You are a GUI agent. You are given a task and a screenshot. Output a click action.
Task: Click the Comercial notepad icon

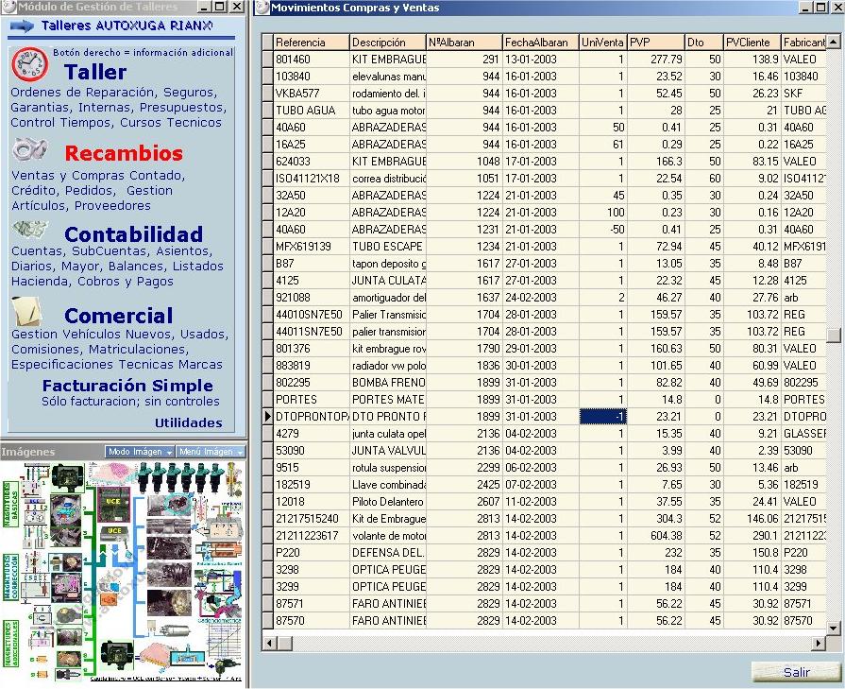[x=27, y=311]
